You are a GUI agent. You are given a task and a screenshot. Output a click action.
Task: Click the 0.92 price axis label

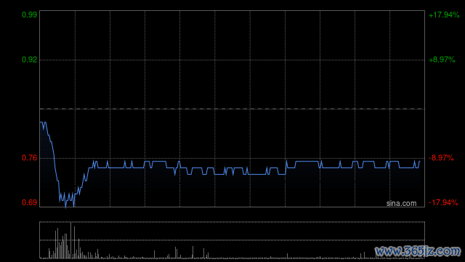29,60
